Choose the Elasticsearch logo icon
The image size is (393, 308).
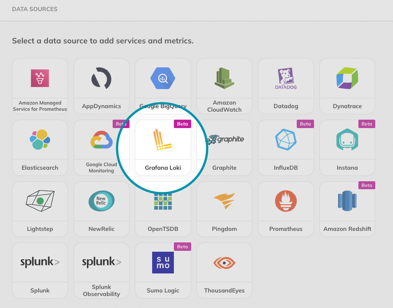[39, 140]
